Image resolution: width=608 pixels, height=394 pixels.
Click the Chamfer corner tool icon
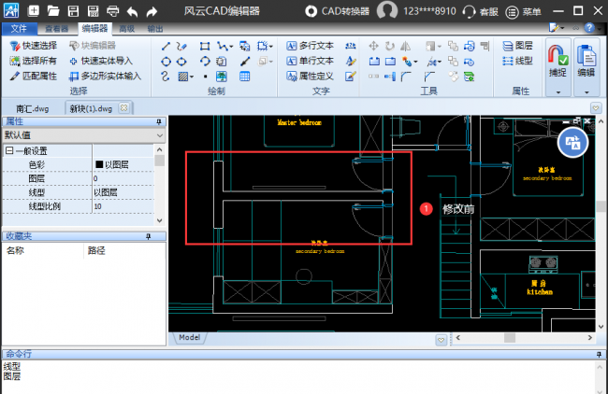click(429, 77)
